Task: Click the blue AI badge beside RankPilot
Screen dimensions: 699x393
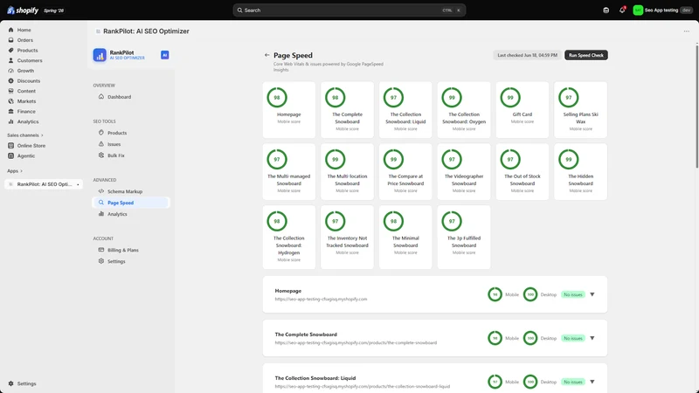Action: (164, 55)
